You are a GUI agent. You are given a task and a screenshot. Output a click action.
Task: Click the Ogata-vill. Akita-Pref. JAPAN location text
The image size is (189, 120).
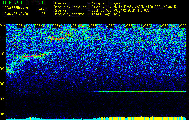(134, 7)
